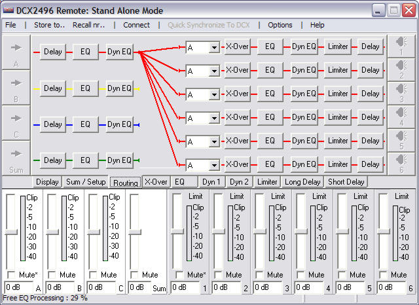Switch to the Dyn 1 tab
The height and width of the screenshot is (305, 419).
[211, 182]
